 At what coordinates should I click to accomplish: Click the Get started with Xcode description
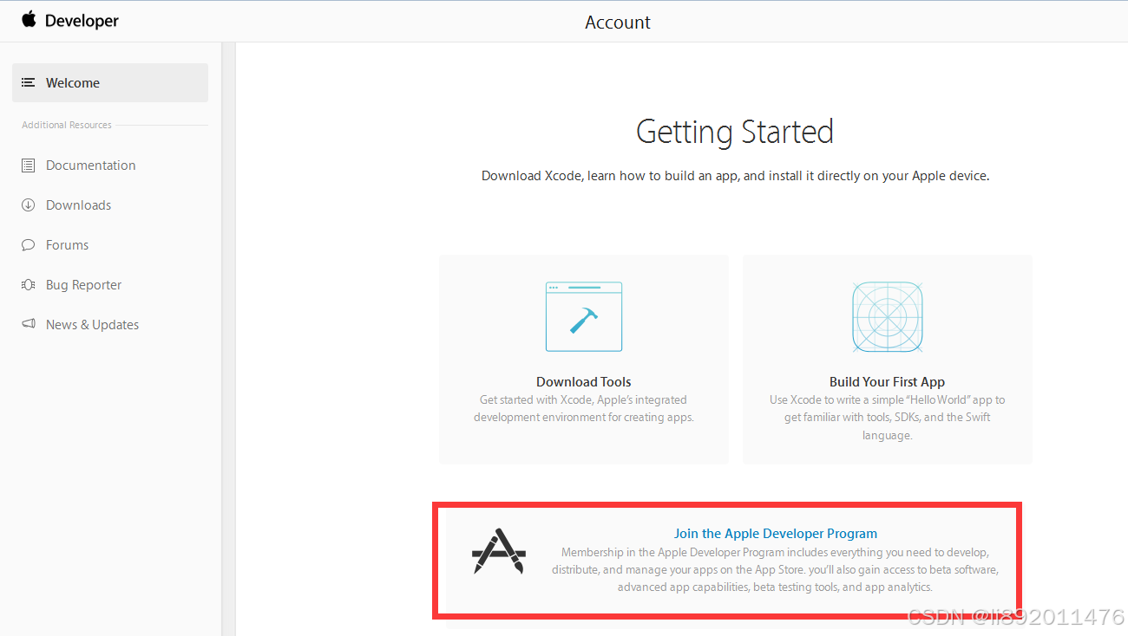tap(583, 409)
